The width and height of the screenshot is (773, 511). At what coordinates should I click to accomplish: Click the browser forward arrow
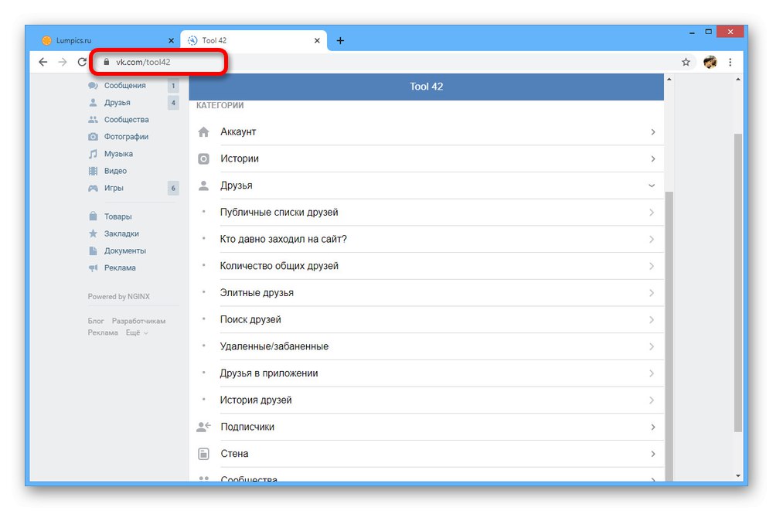tap(63, 62)
